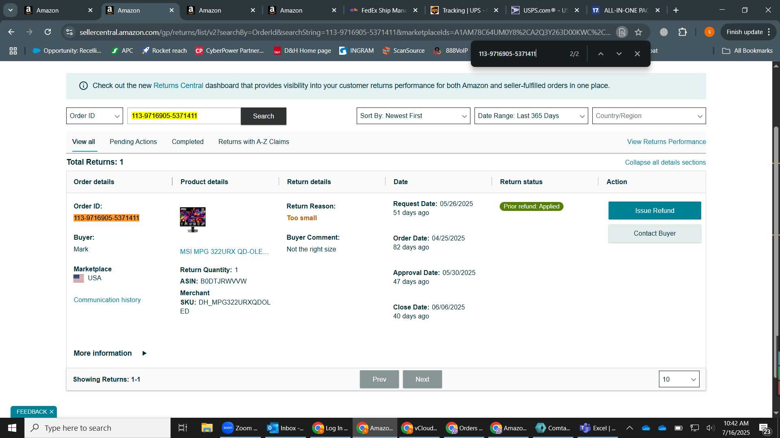Click the Prev pagination button
This screenshot has width=780, height=438.
pos(379,379)
